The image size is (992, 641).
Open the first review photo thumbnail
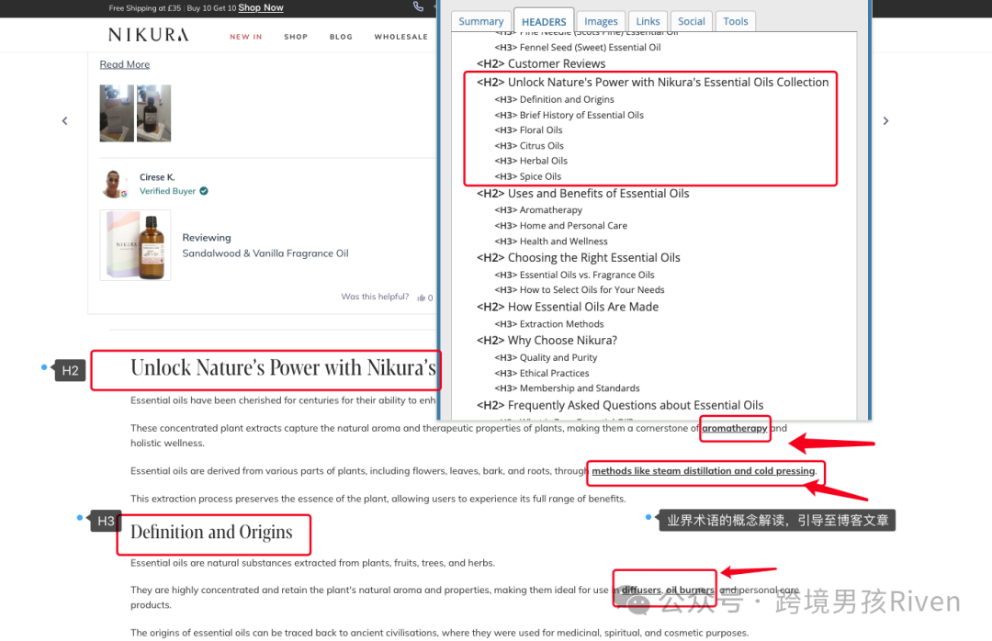tap(117, 113)
